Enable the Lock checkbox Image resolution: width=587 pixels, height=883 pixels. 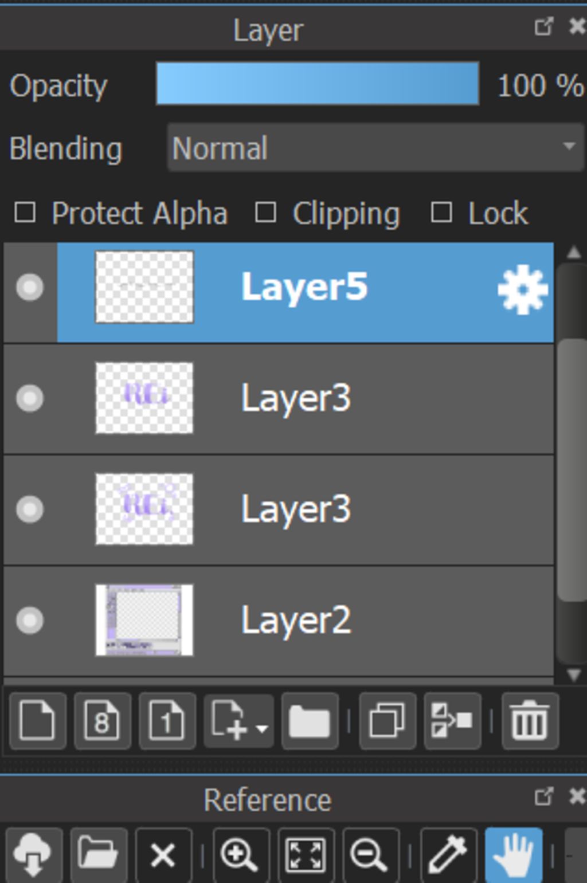pyautogui.click(x=441, y=213)
